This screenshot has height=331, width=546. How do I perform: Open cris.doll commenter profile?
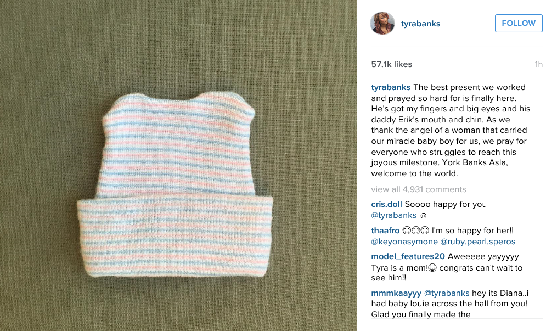tap(386, 204)
